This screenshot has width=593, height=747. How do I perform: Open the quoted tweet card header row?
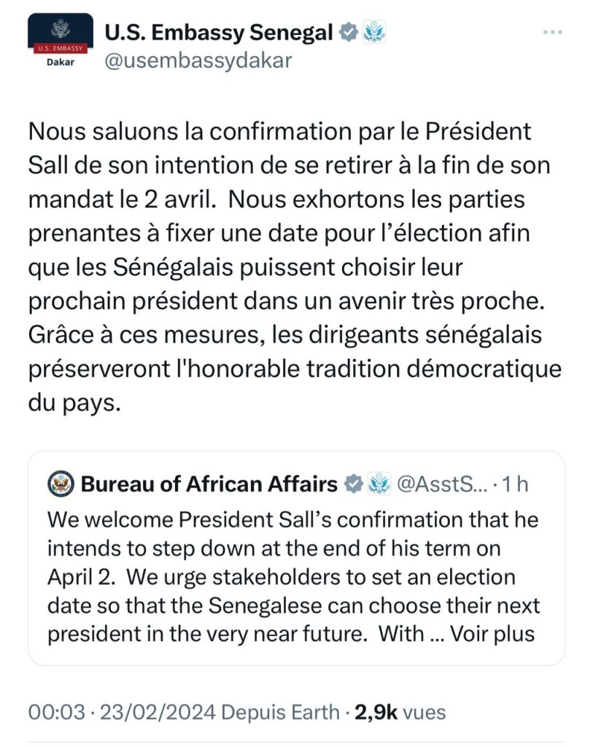[288, 484]
